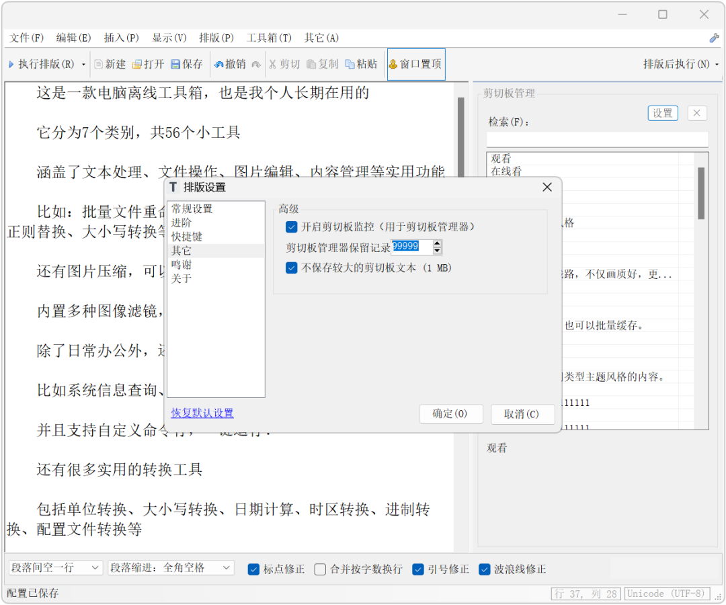This screenshot has height=605, width=726.
Task: Select 关于 in settings list
Action: [x=216, y=278]
